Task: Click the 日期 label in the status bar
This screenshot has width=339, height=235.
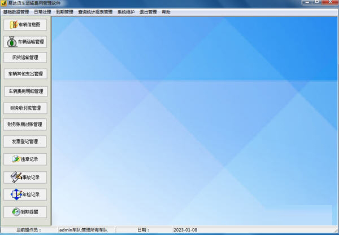Action: tap(143, 230)
